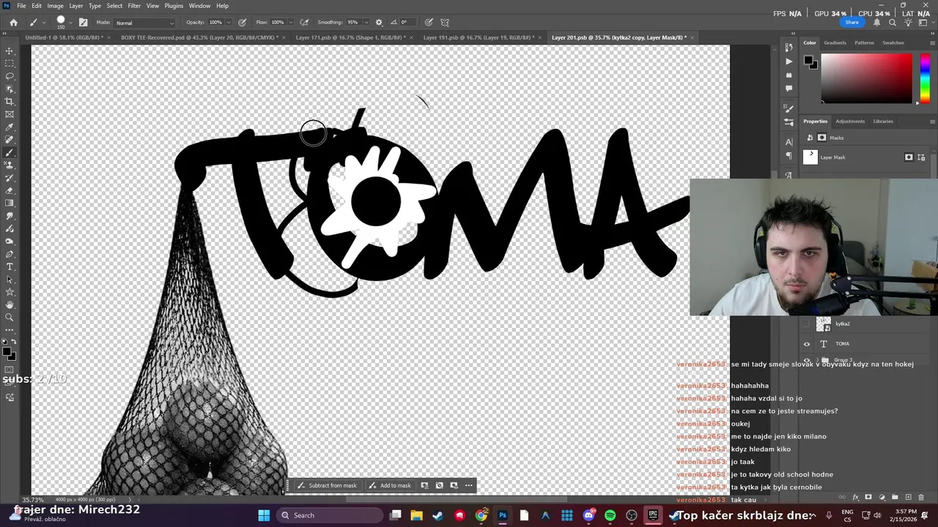Open the Brush Preset picker dropdown
This screenshot has height=527, width=938.
coord(72,23)
